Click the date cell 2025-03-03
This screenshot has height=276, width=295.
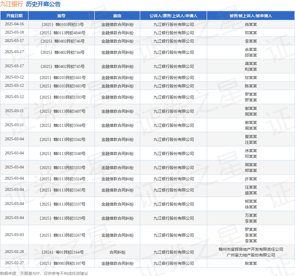[14, 235]
